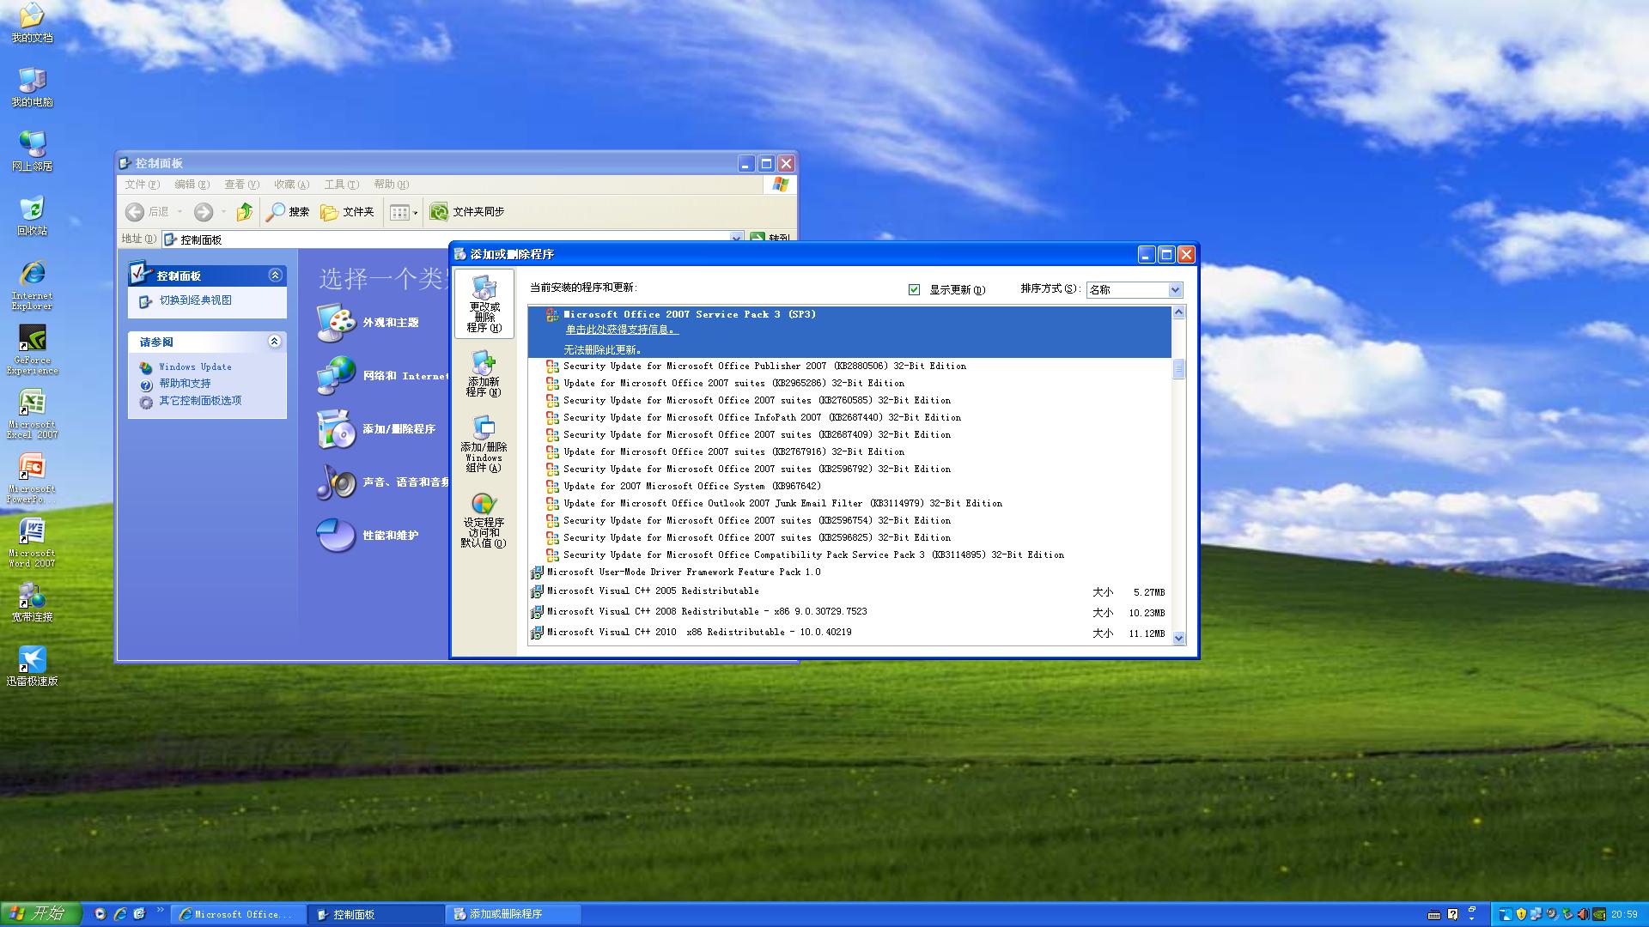Open Folder Sync toolbar button
The height and width of the screenshot is (927, 1649).
point(467,212)
